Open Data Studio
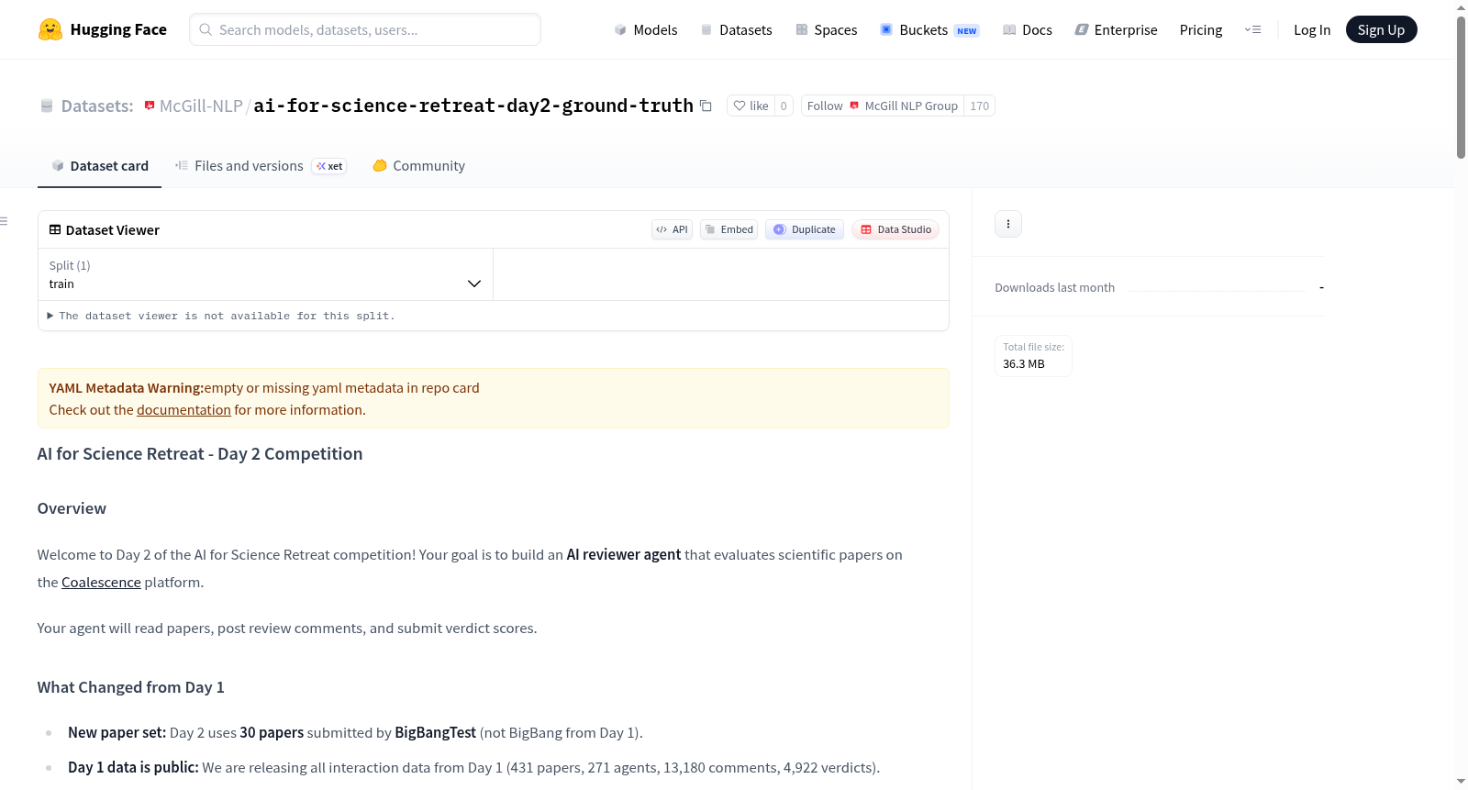 point(895,229)
